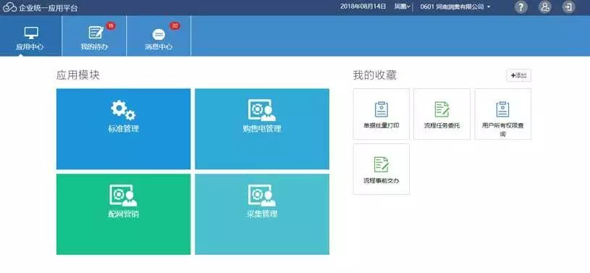Switch to the 应用中心 tab
This screenshot has width=590, height=273.
(30, 36)
